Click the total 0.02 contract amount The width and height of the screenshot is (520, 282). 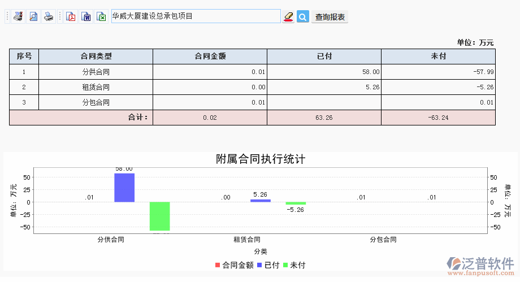(210, 118)
